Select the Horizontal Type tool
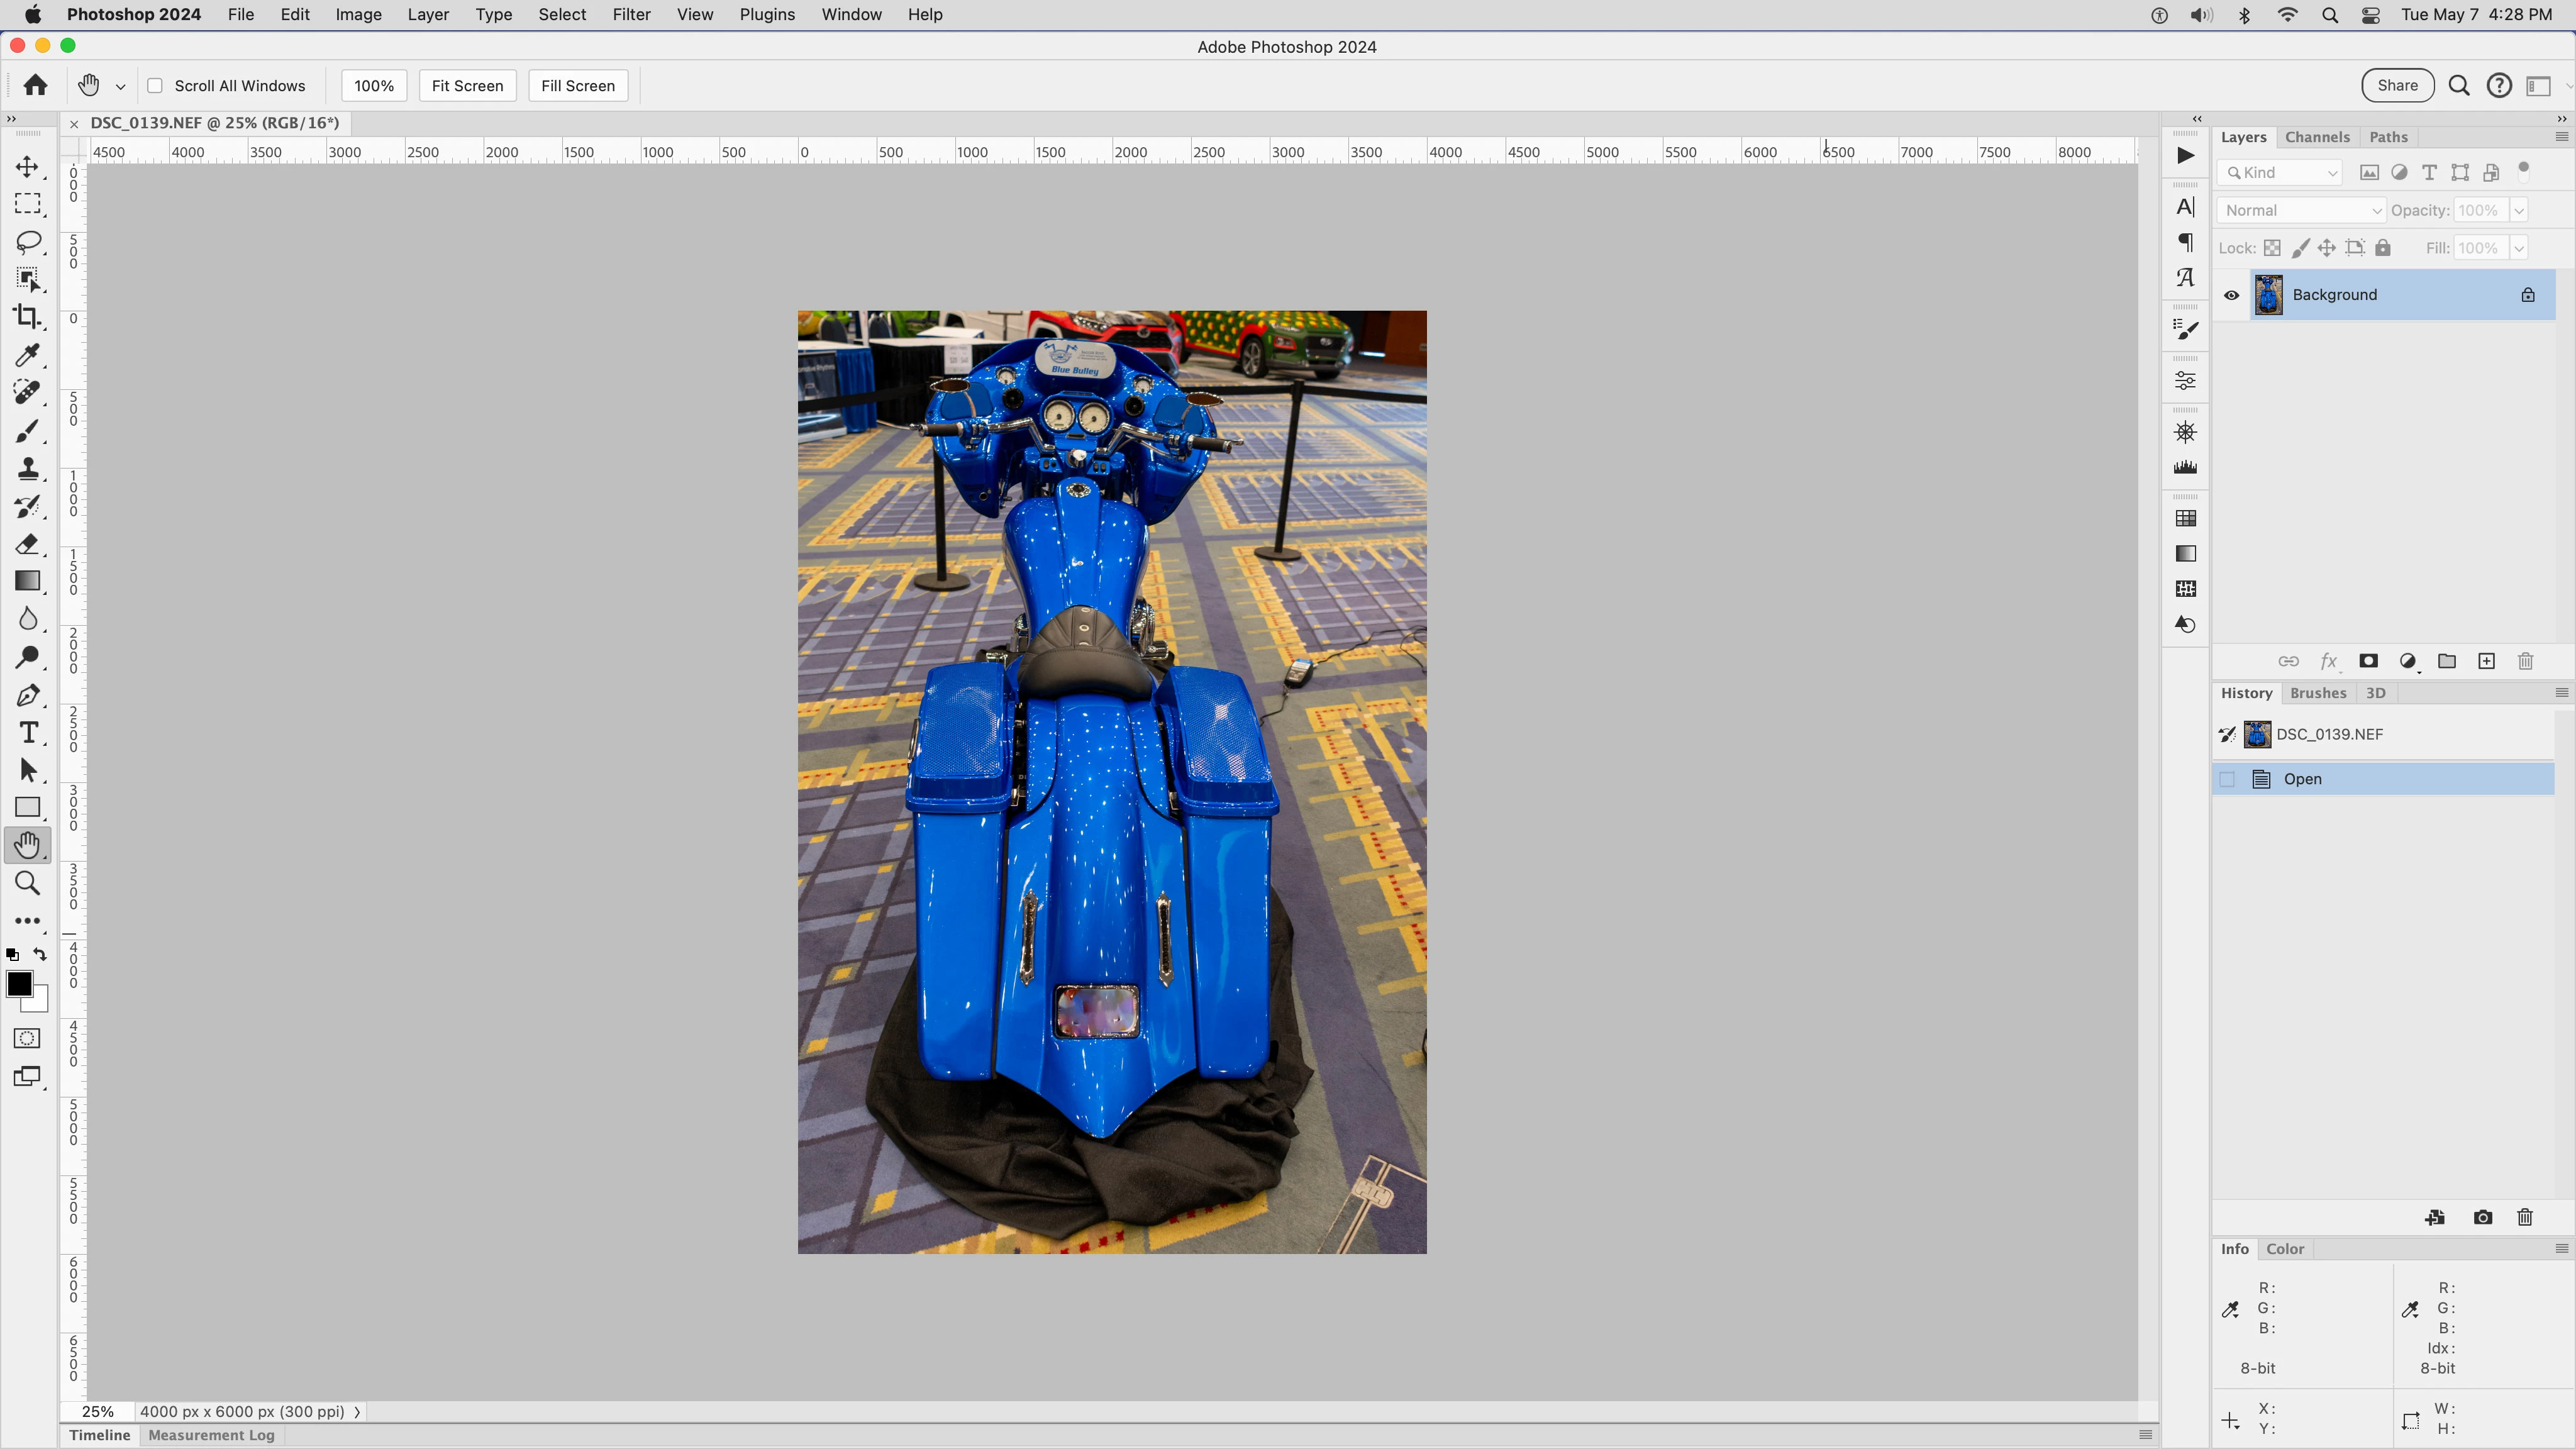 27,733
